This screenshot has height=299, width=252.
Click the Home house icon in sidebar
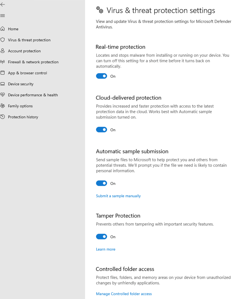(x=3, y=29)
